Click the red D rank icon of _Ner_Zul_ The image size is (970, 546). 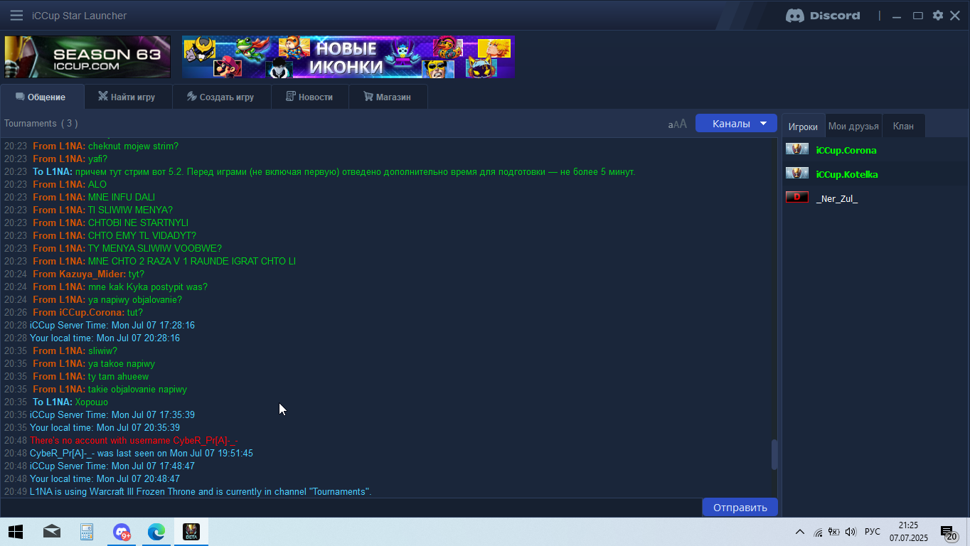point(797,197)
